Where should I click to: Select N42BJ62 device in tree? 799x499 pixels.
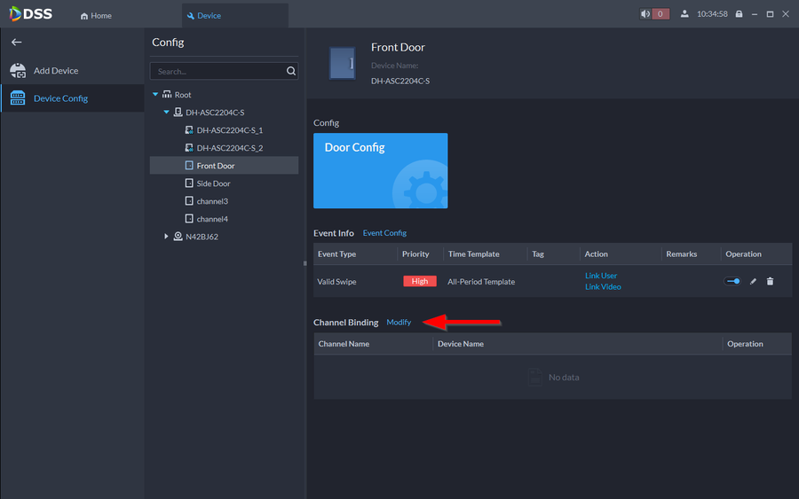coord(202,237)
